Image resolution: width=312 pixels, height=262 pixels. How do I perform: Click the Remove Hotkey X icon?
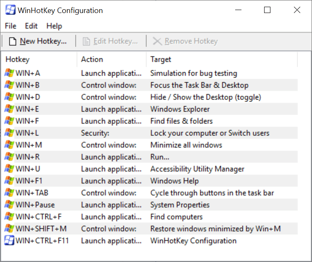(x=157, y=42)
